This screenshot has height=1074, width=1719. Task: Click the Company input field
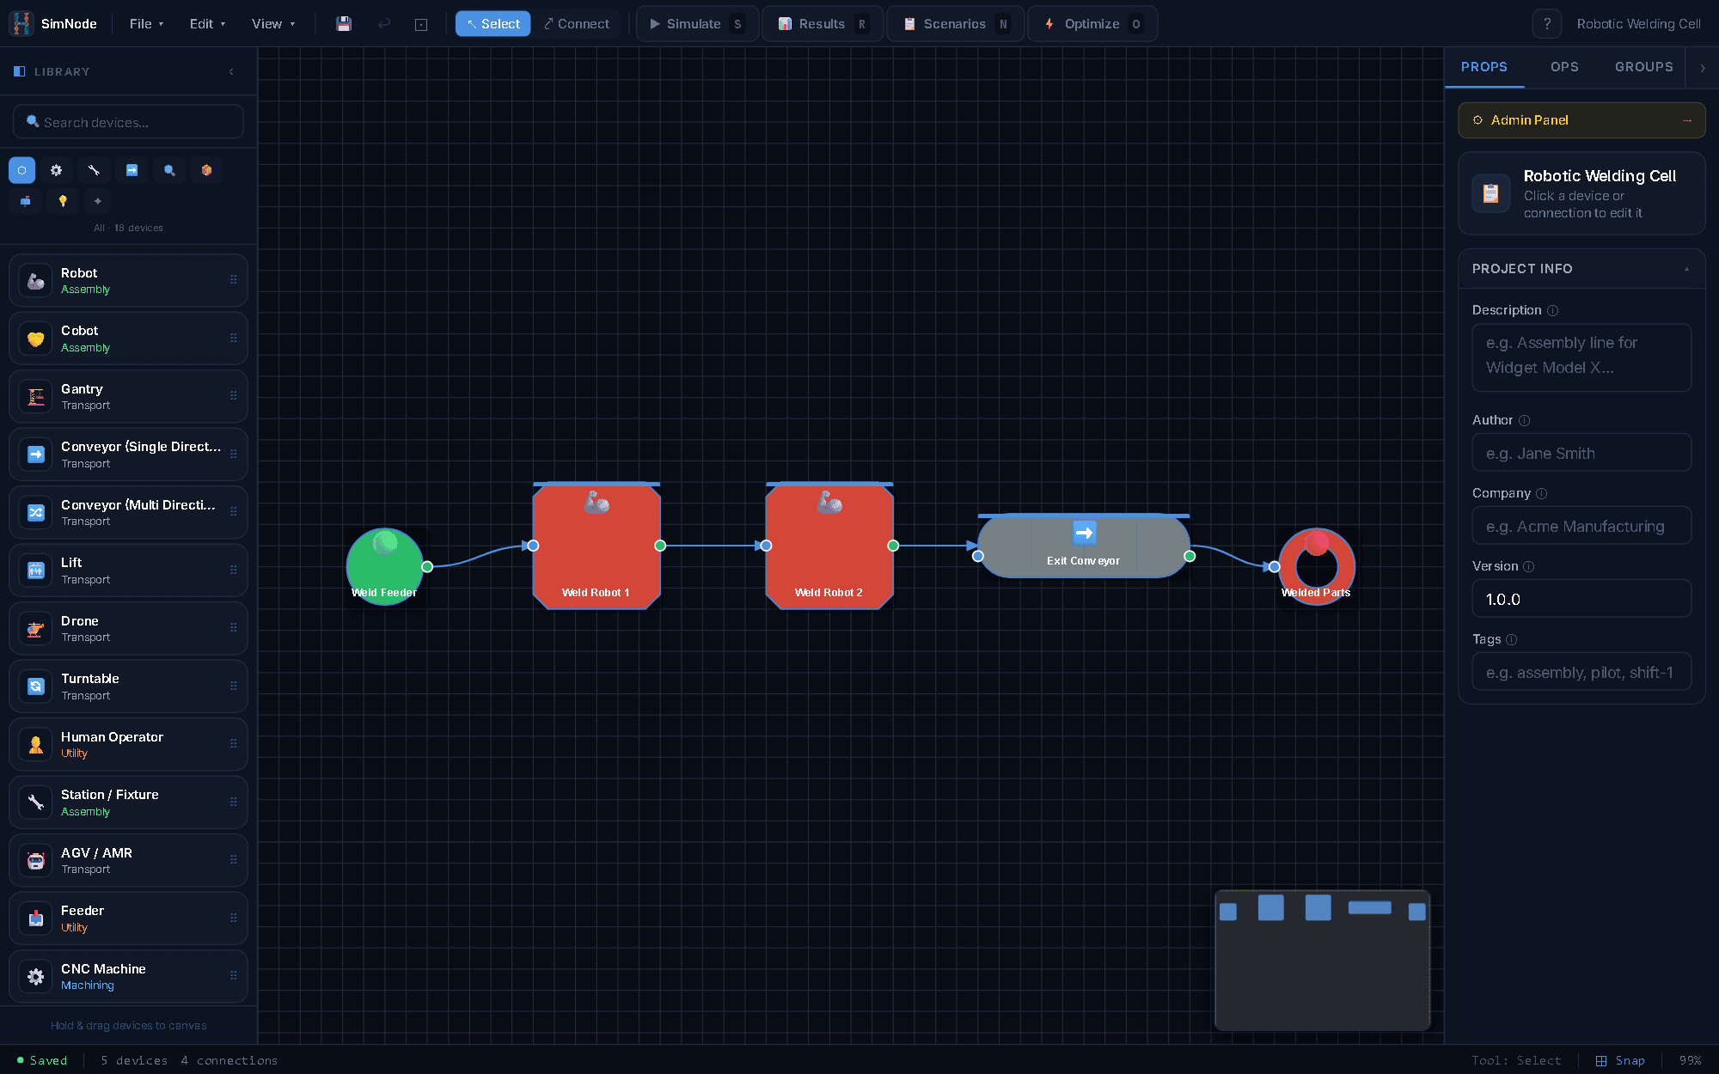pyautogui.click(x=1581, y=526)
